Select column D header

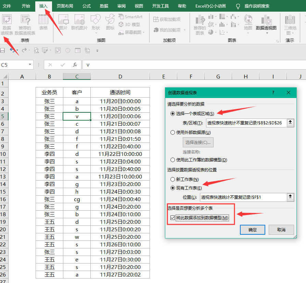click(120, 76)
